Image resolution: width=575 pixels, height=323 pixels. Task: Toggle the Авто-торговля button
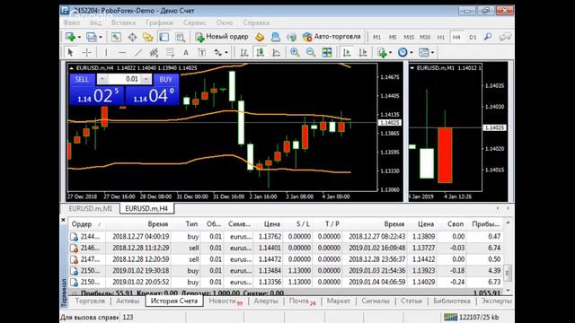332,37
